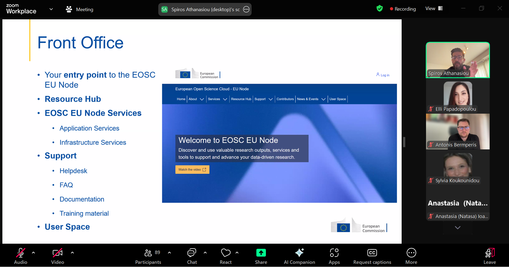Open Zoom Workplace dropdown chevron

[x=51, y=9]
